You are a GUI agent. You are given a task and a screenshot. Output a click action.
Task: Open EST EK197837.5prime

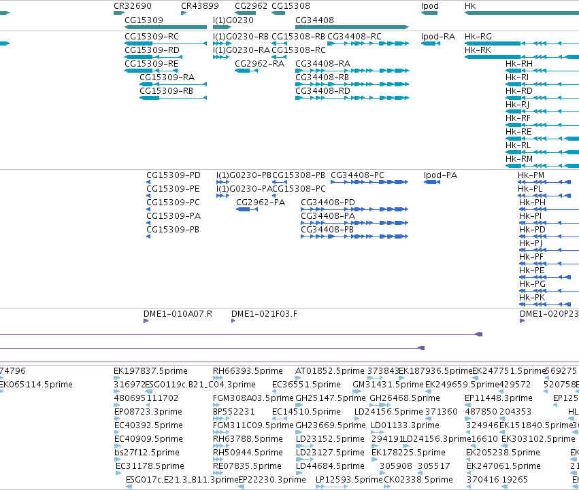tap(117, 378)
